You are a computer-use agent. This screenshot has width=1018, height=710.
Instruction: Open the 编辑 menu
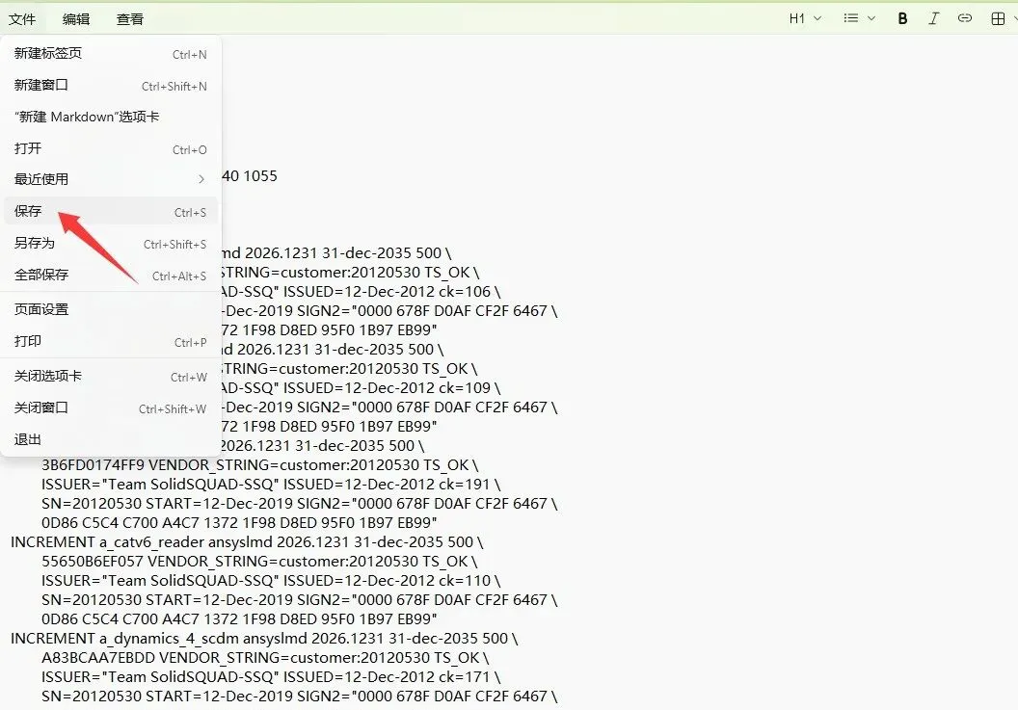coord(76,19)
